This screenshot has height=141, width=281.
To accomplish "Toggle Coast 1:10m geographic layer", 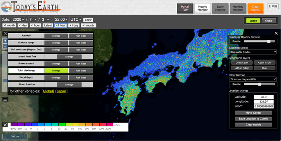I will click(265, 62).
